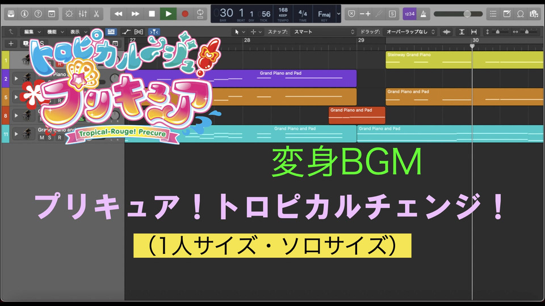Open the Library panel
Image resolution: width=545 pixels, height=306 pixels.
point(11,14)
